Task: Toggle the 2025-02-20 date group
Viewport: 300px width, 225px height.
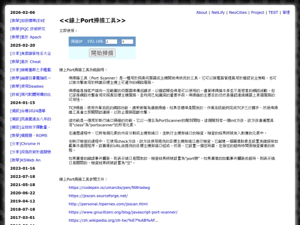Action: tap(23, 46)
